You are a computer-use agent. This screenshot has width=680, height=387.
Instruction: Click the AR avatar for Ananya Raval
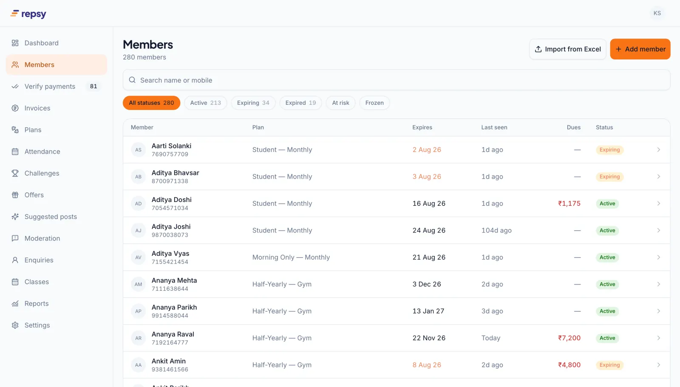click(138, 338)
